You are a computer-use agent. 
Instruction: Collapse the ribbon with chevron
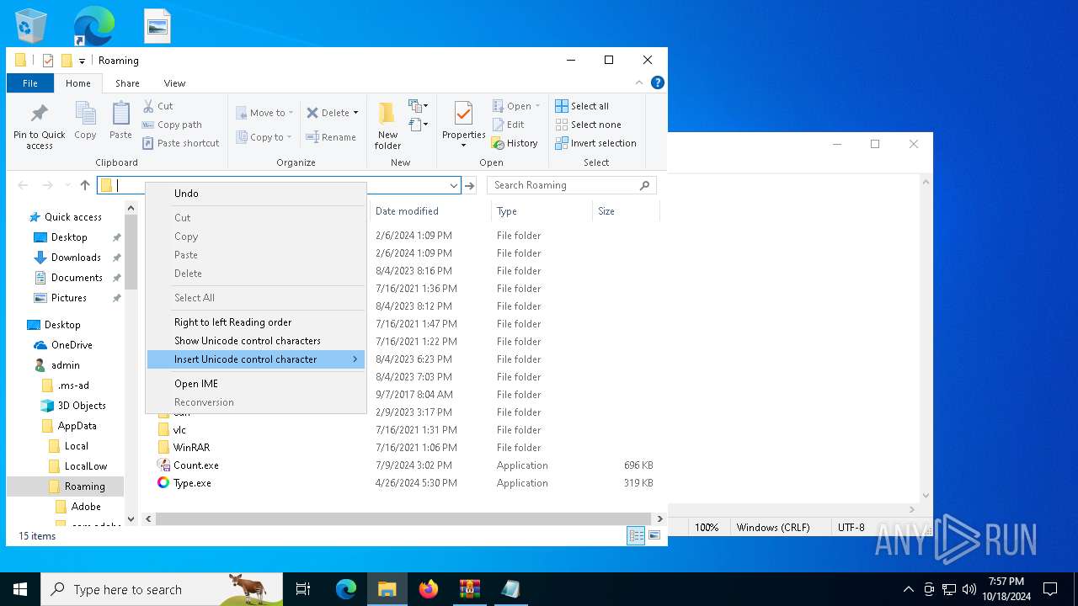(x=639, y=82)
